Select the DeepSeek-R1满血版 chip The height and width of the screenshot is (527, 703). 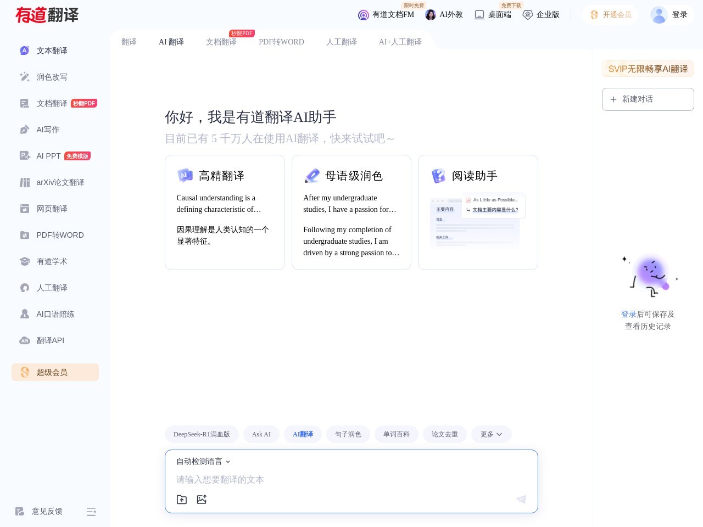(202, 434)
